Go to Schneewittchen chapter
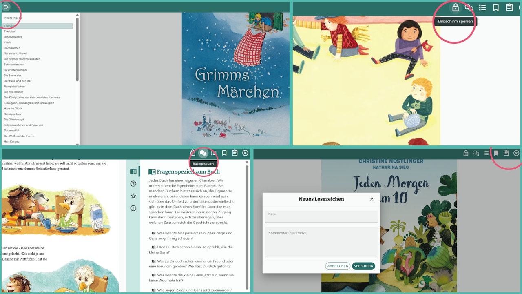522x294 pixels. (x=14, y=65)
